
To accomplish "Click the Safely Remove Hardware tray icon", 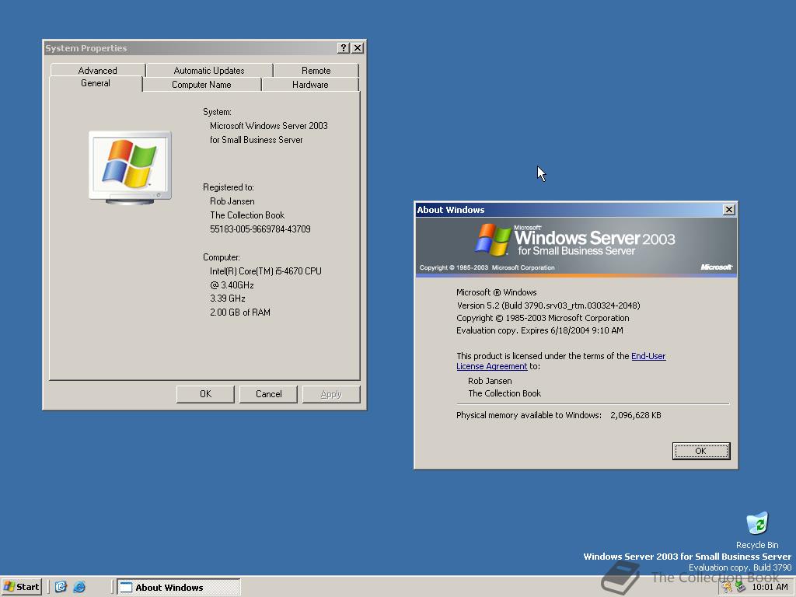I will point(740,588).
